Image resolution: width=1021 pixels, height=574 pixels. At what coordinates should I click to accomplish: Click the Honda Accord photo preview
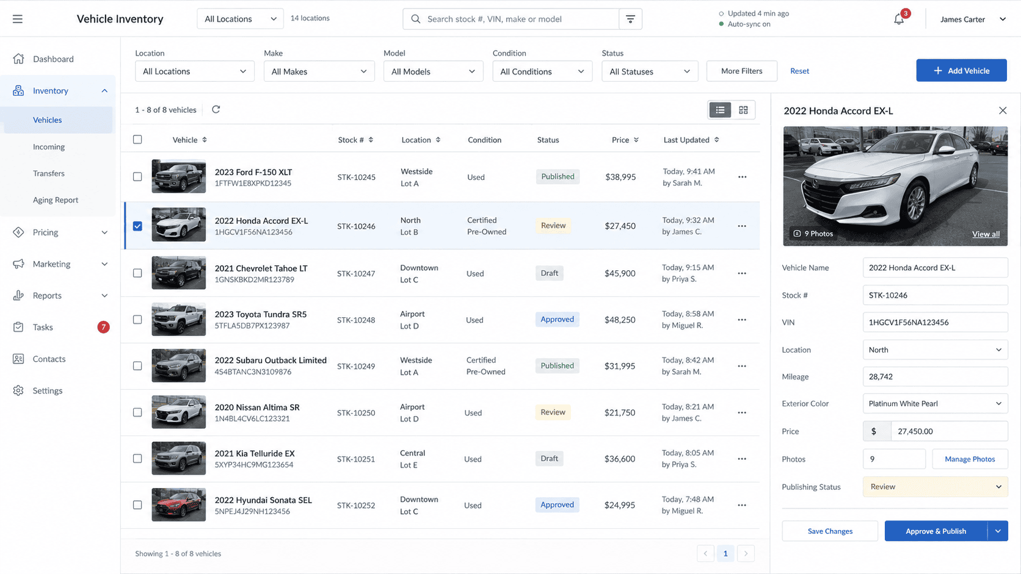click(x=895, y=186)
